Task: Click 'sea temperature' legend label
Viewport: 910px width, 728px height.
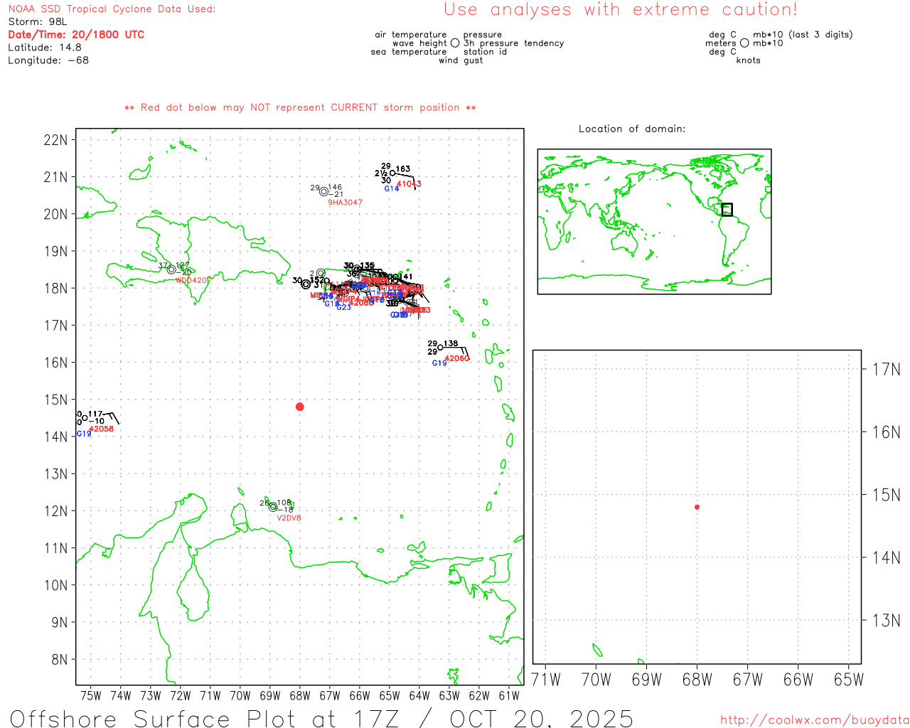Action: pyautogui.click(x=409, y=52)
